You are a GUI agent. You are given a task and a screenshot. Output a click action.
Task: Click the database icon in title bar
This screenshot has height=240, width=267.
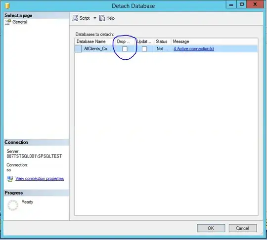tap(7, 5)
